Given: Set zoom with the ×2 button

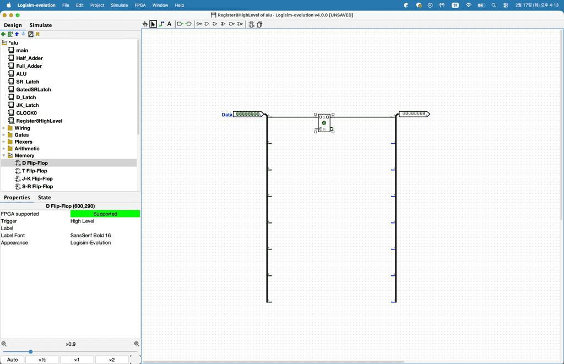Looking at the screenshot, I should (x=112, y=360).
